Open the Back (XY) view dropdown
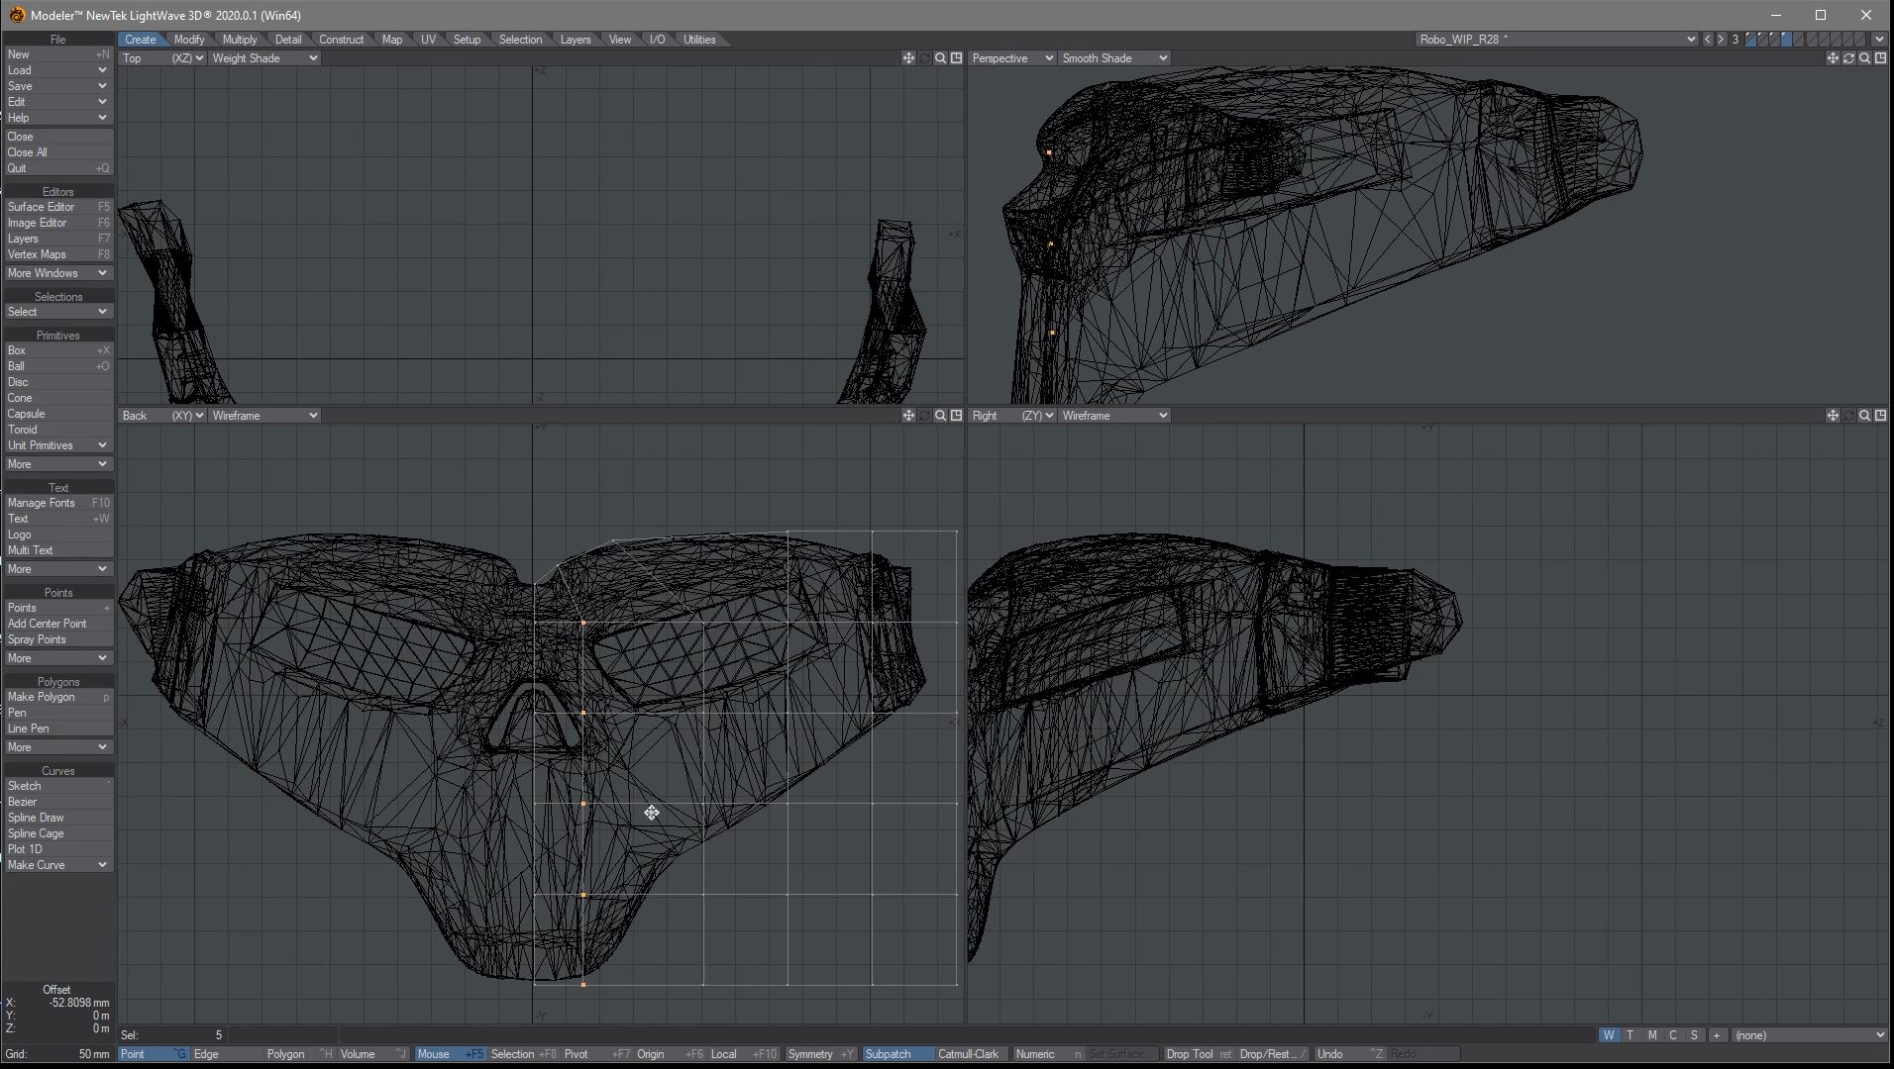 161,416
